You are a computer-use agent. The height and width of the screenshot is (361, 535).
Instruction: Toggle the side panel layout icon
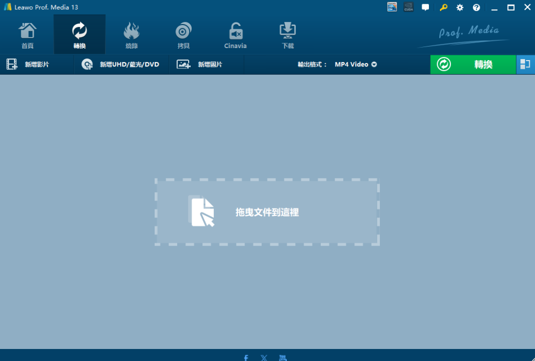(x=525, y=64)
